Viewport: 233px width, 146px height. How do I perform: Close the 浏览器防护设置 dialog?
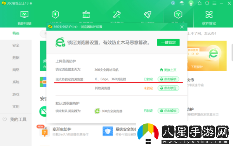point(182,27)
